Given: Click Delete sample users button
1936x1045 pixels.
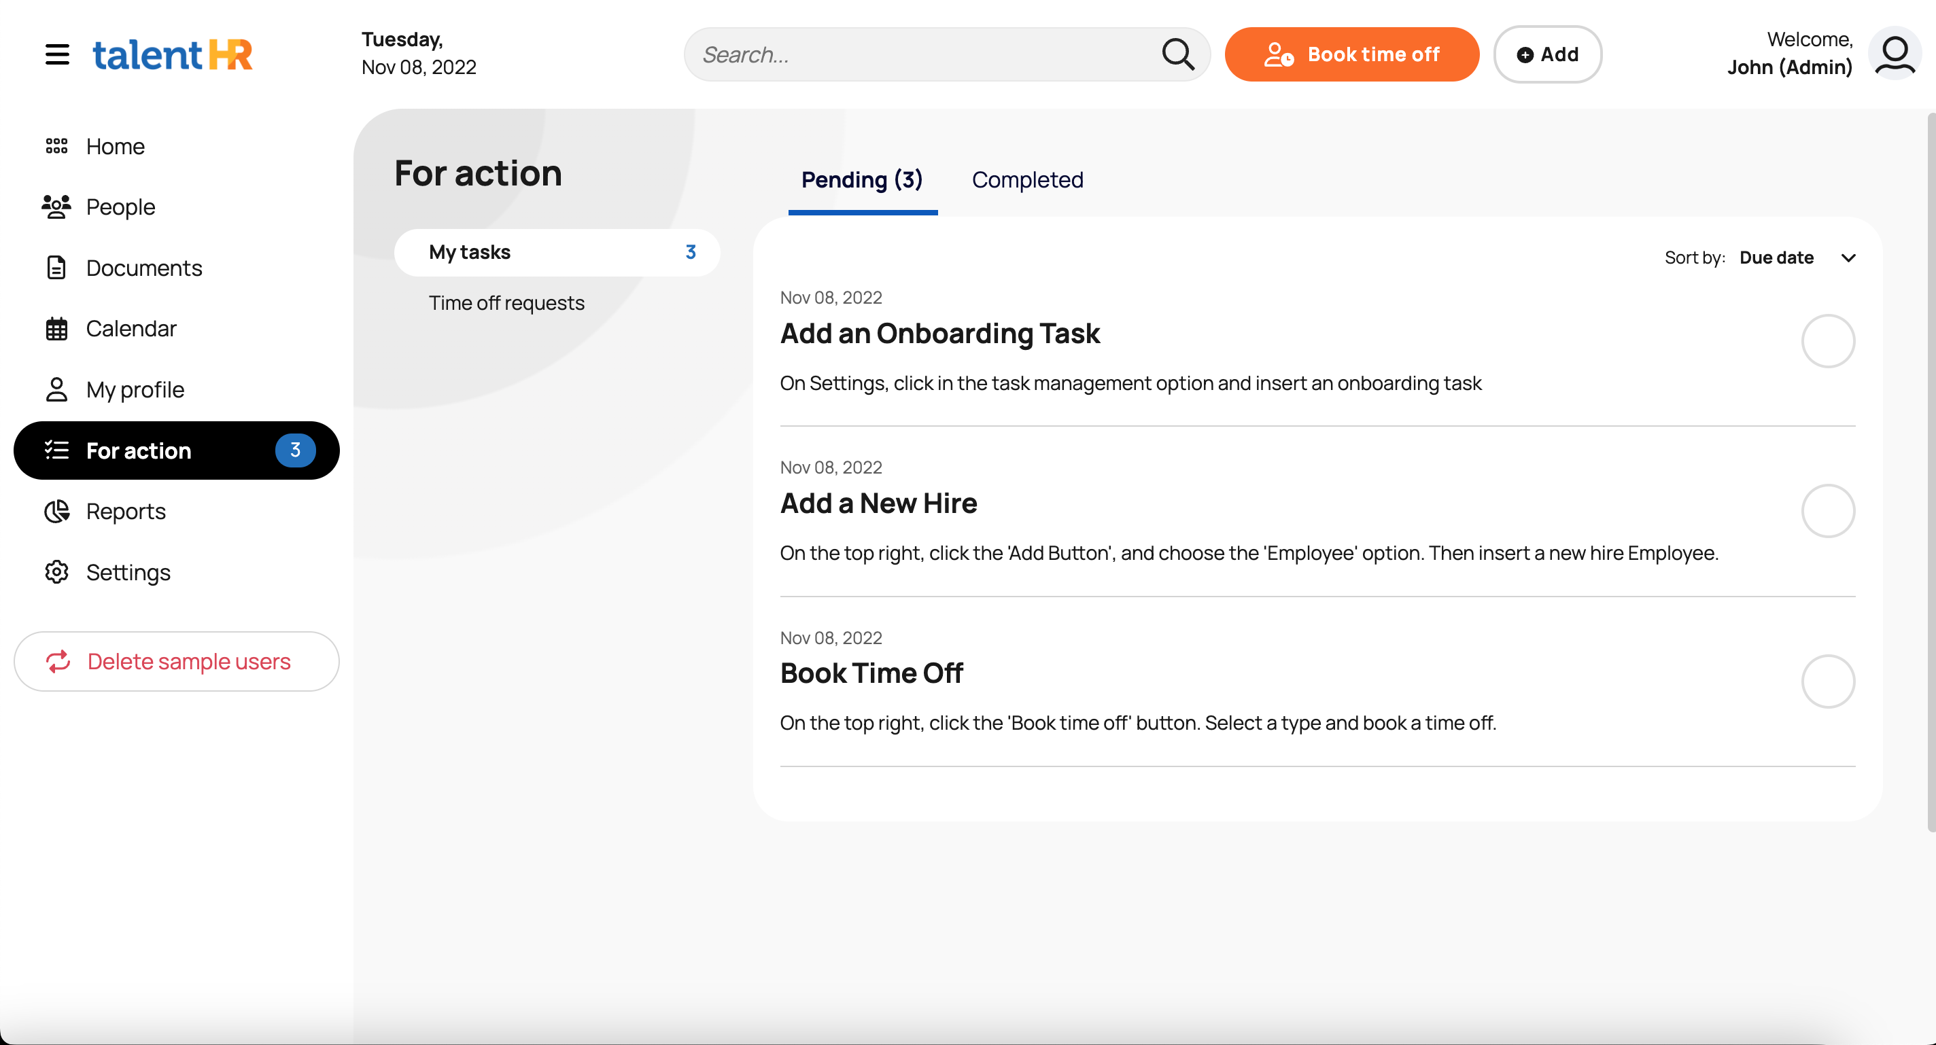Looking at the screenshot, I should click(x=177, y=661).
